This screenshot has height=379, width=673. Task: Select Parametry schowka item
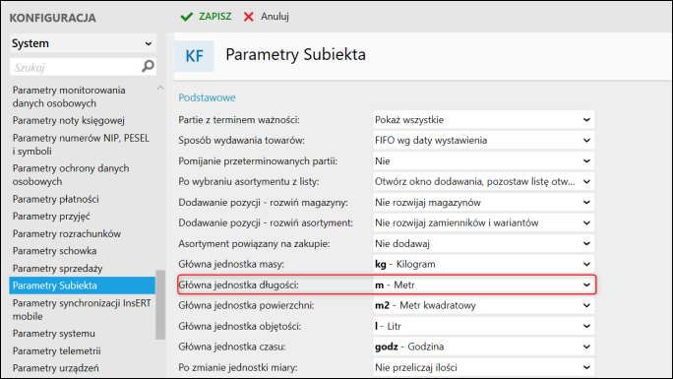point(54,251)
